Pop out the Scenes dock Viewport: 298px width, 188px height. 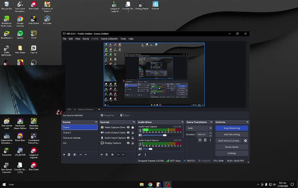click(96, 122)
